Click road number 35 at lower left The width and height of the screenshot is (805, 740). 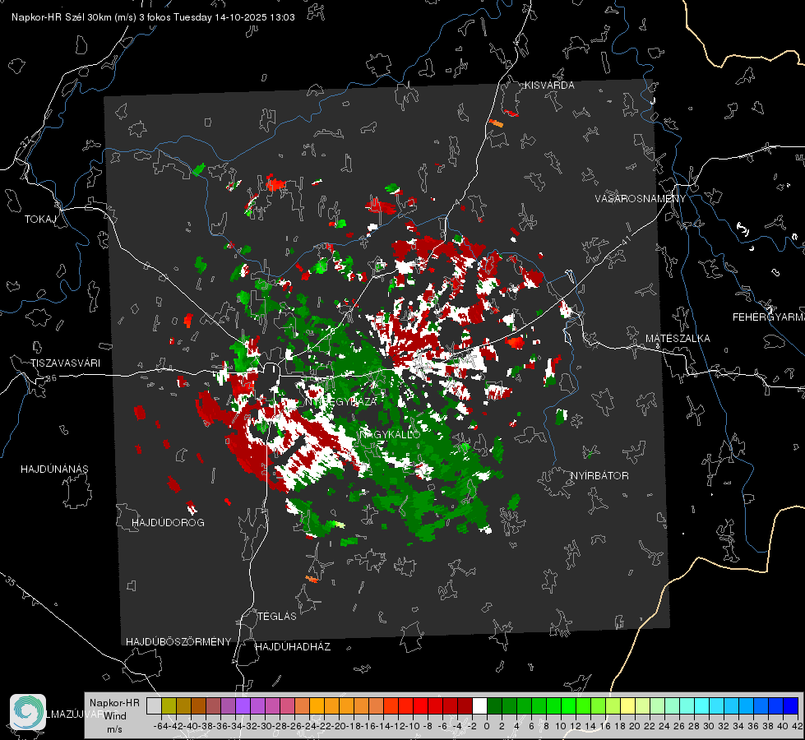(x=11, y=581)
